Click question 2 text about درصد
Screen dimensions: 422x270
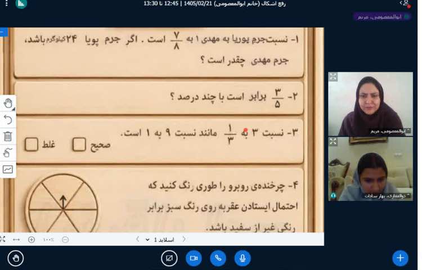pos(234,97)
